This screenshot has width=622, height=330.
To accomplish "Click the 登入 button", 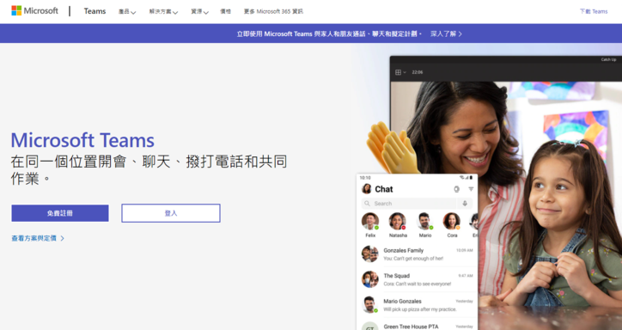I will (x=171, y=213).
